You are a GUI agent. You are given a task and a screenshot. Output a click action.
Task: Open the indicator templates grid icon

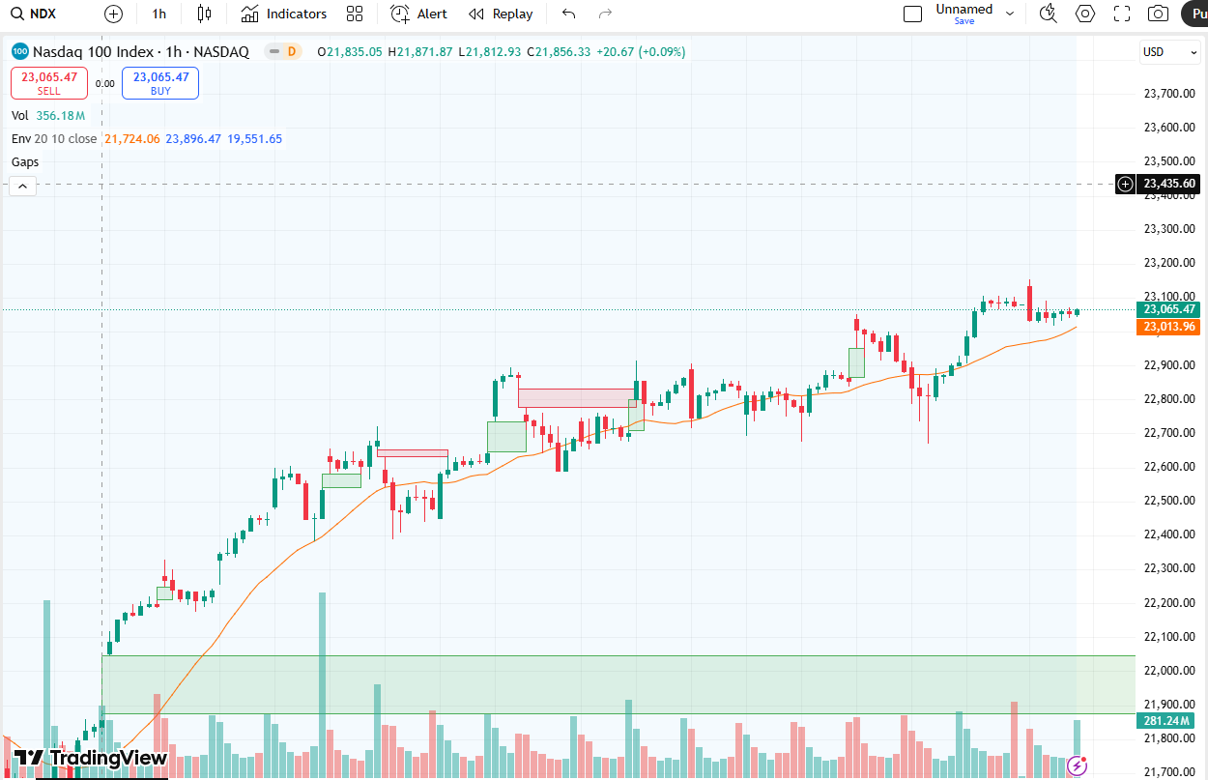point(355,14)
